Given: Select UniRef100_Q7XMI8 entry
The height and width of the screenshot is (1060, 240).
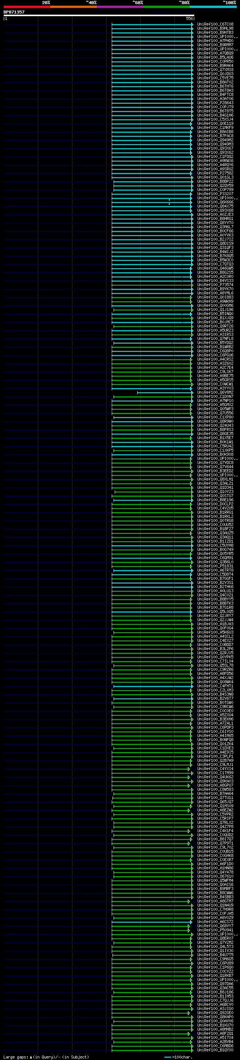Looking at the screenshot, I should point(215,70).
